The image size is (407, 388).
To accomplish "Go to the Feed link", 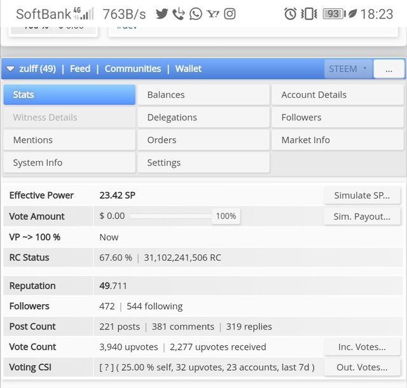I will point(80,69).
